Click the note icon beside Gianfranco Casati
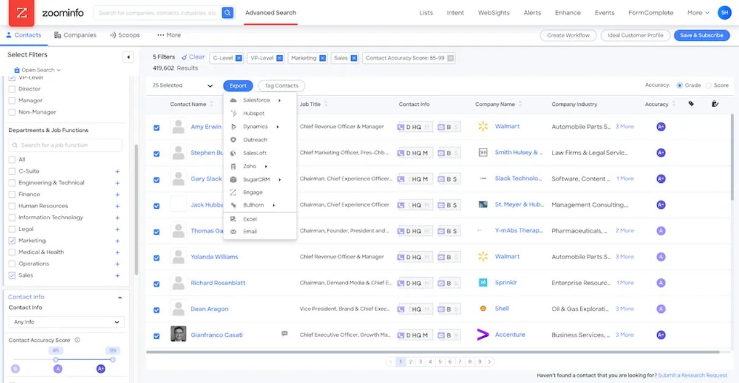Image resolution: width=739 pixels, height=383 pixels. (285, 333)
